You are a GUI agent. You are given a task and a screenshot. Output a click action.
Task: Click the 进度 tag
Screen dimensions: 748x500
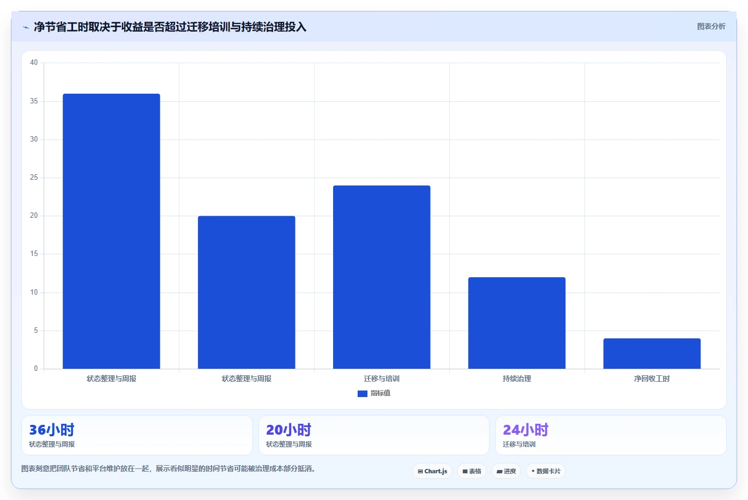[506, 471]
